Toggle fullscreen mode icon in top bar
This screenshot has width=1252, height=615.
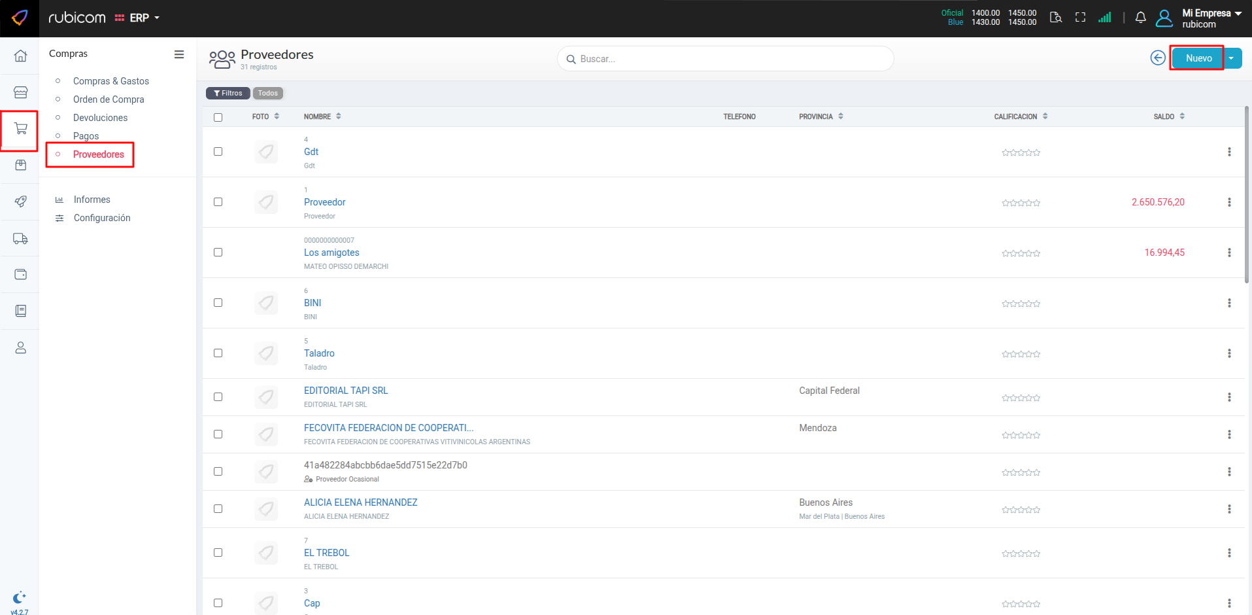coord(1080,18)
